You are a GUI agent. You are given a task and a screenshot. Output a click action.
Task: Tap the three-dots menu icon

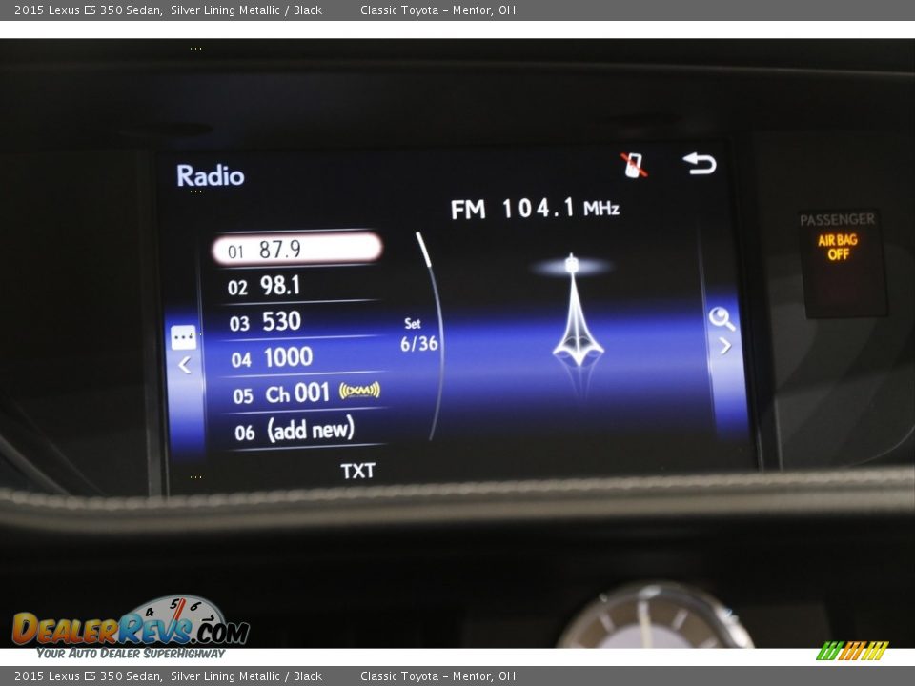point(183,337)
